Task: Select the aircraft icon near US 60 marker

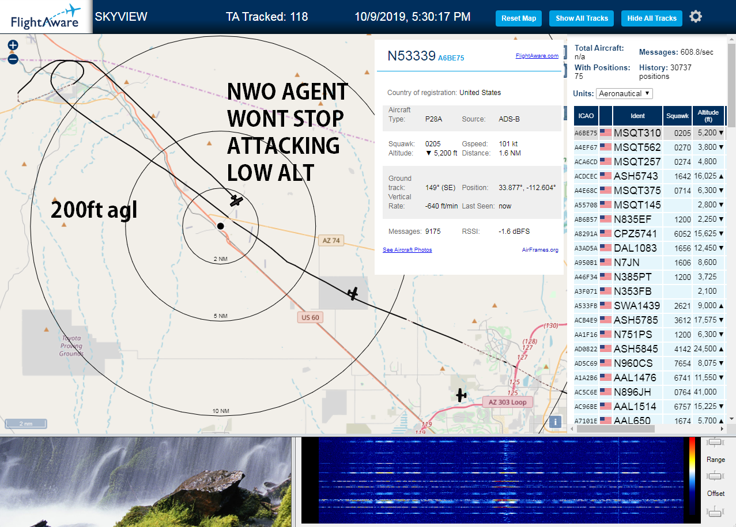Action: coord(353,294)
